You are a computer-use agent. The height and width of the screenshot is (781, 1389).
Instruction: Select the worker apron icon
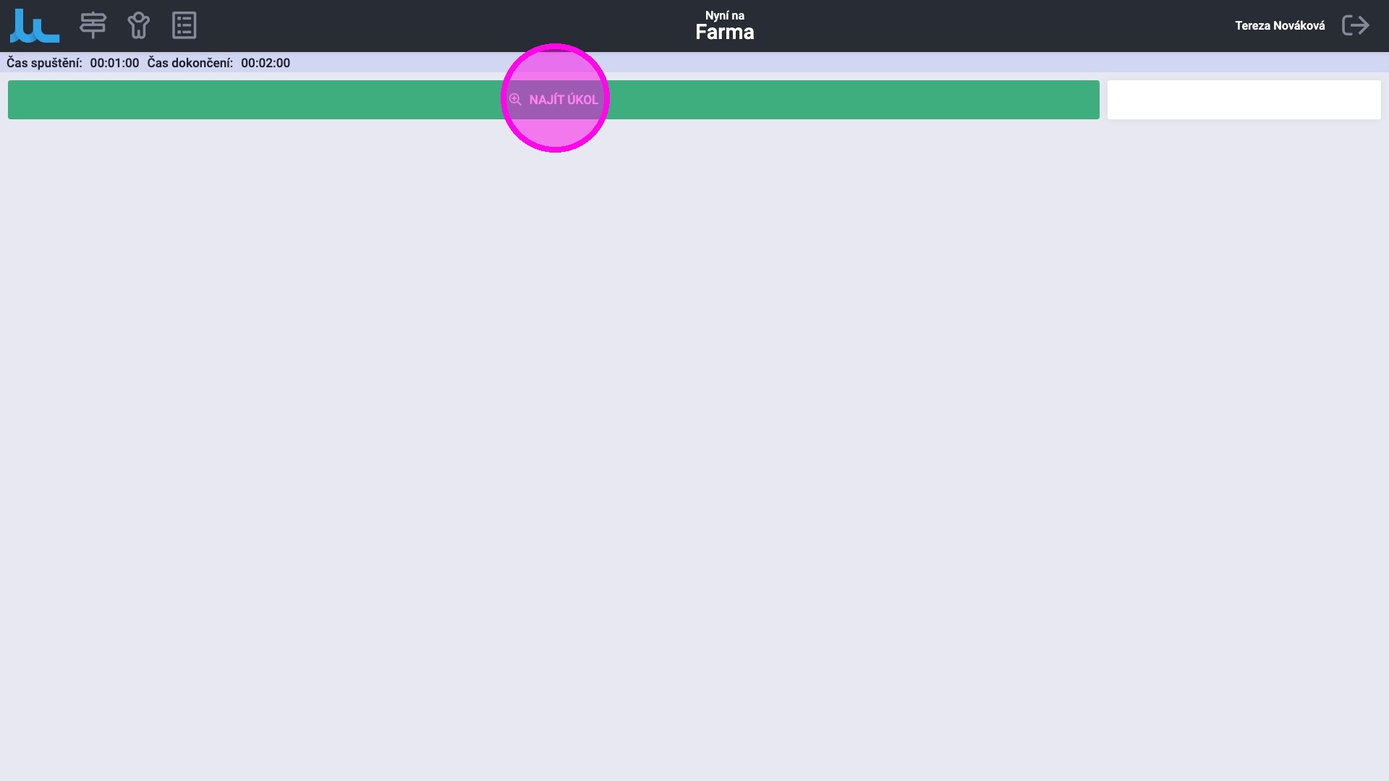[138, 25]
